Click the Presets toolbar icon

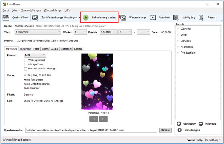click(201, 18)
